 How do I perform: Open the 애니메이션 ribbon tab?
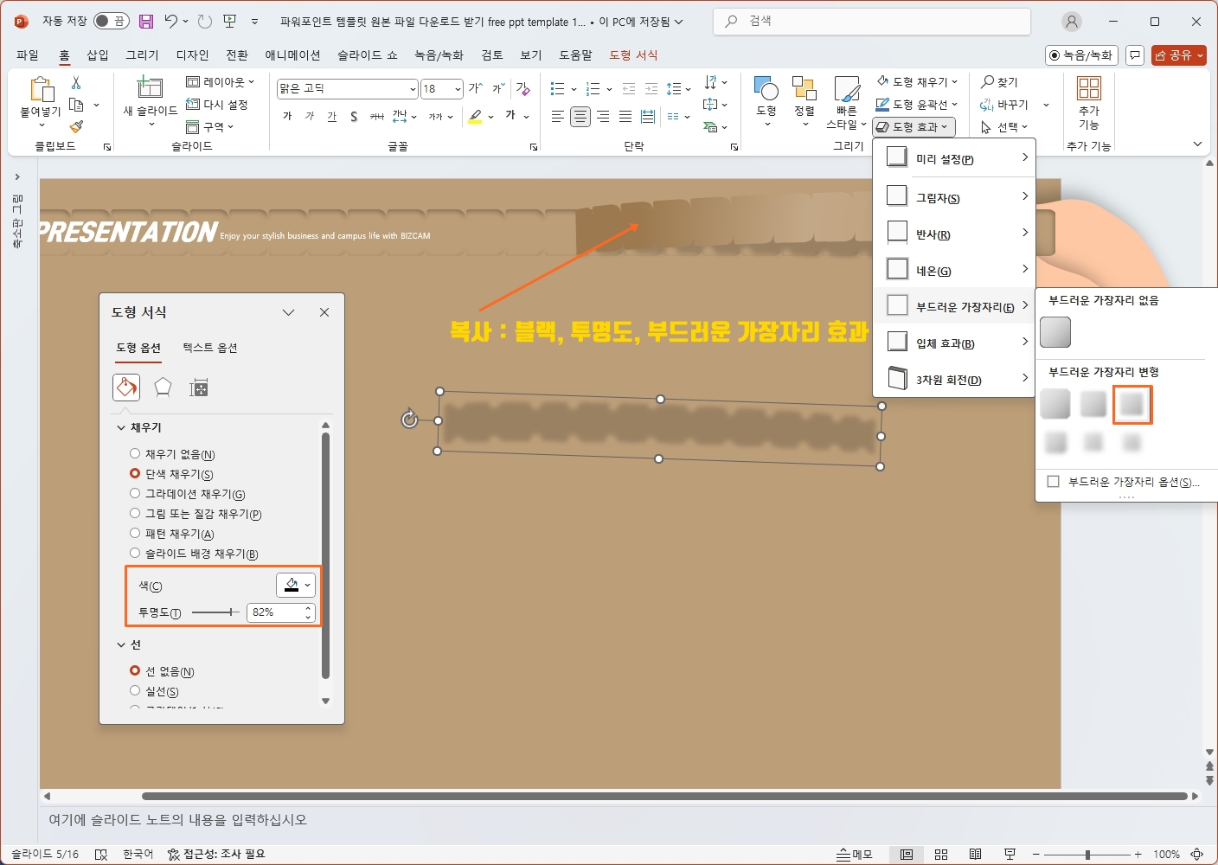[292, 54]
